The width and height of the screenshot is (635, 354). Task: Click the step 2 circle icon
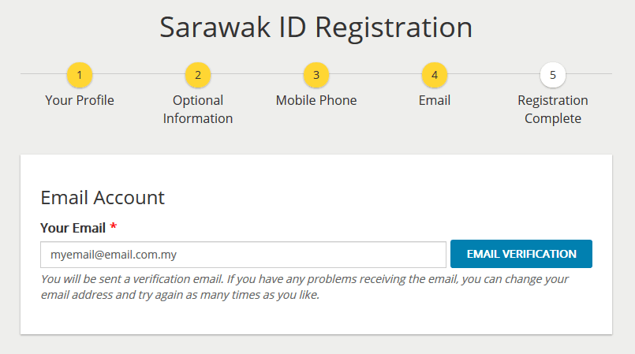198,75
